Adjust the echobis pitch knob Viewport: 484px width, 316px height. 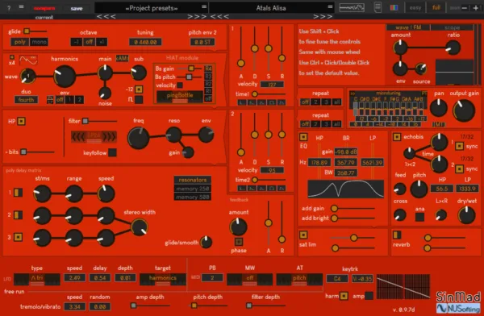419,189
